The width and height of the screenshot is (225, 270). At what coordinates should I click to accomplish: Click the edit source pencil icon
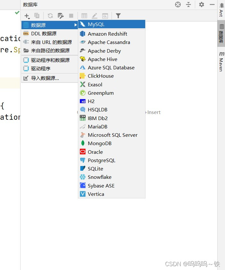tap(95, 16)
